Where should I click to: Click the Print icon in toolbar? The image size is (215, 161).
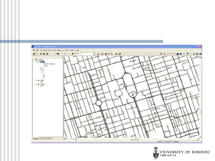pos(47,54)
